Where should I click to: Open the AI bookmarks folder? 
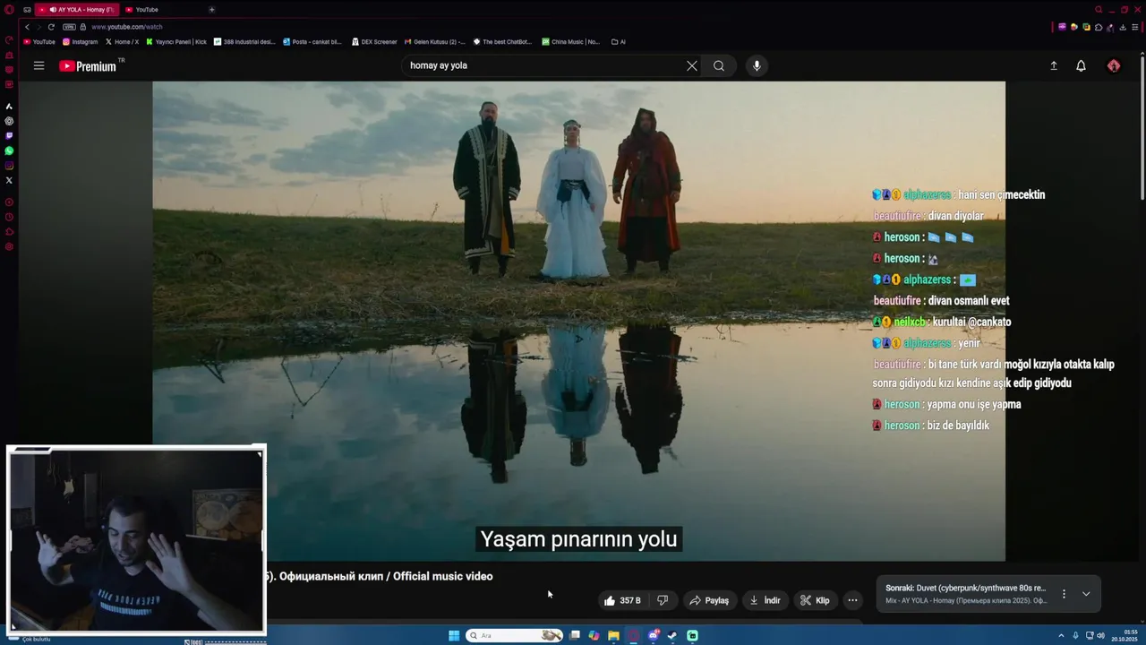point(618,41)
